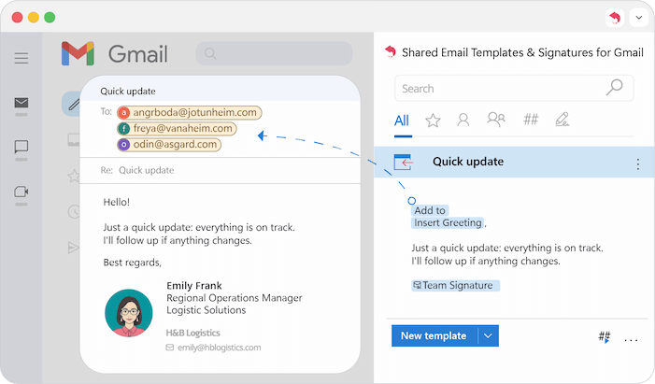Click the freya@vanaheim.com recipient chip
655x384 pixels.
[178, 128]
